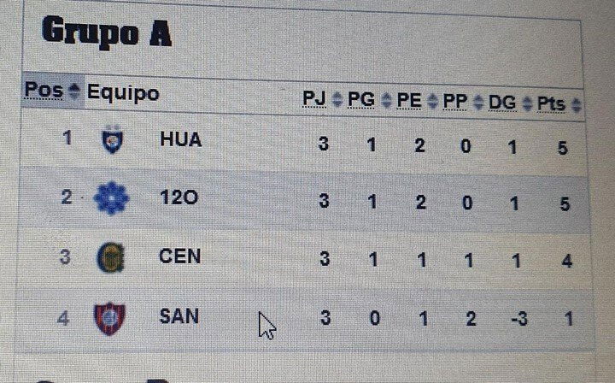This screenshot has height=383, width=615.
Task: Sort by Pts using sort arrows
Action: [x=576, y=105]
